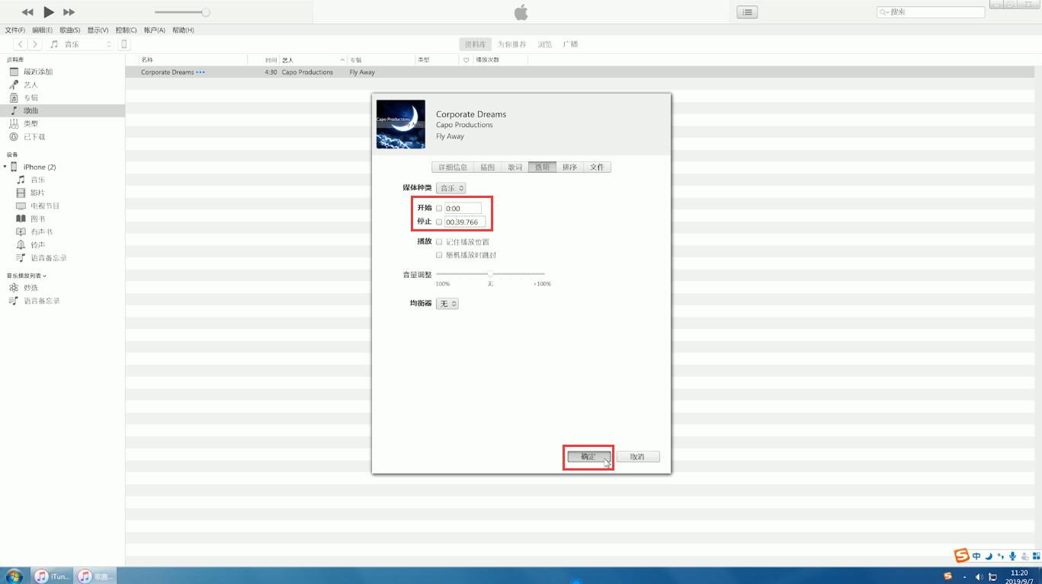Click the play button in iTunes
Screen dimensions: 1042x584
49,12
